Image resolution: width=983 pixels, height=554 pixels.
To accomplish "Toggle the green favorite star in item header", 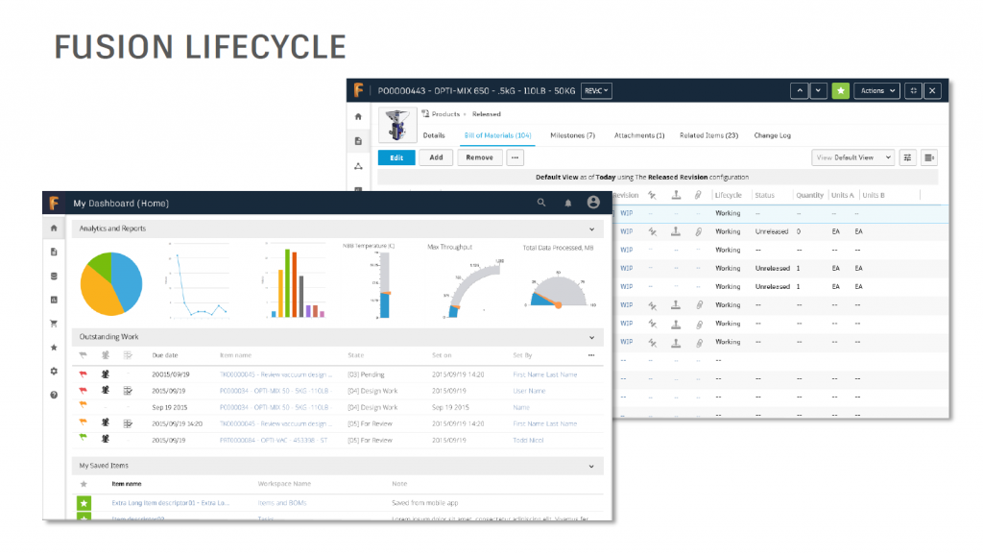I will point(840,90).
